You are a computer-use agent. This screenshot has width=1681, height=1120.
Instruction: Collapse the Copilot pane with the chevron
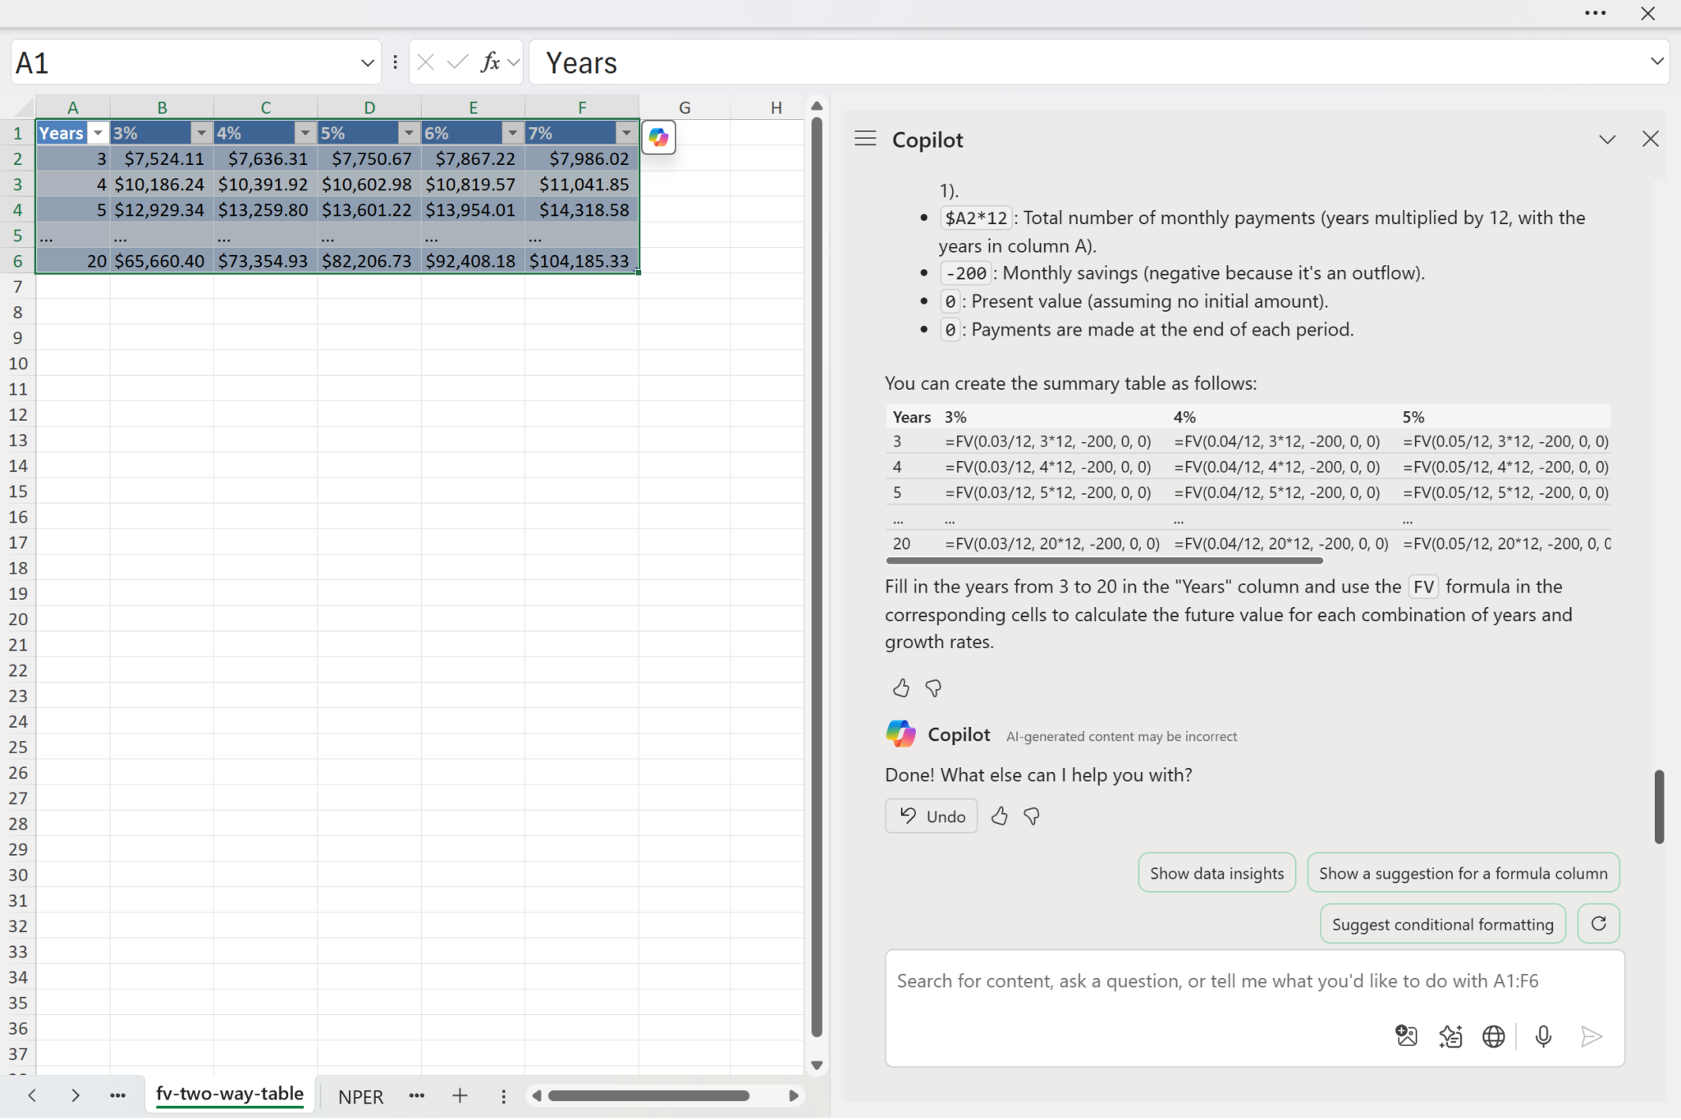1607,139
